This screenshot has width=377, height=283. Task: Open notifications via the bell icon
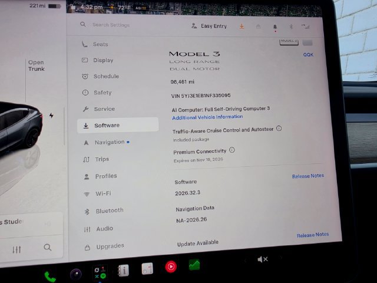coord(275,27)
